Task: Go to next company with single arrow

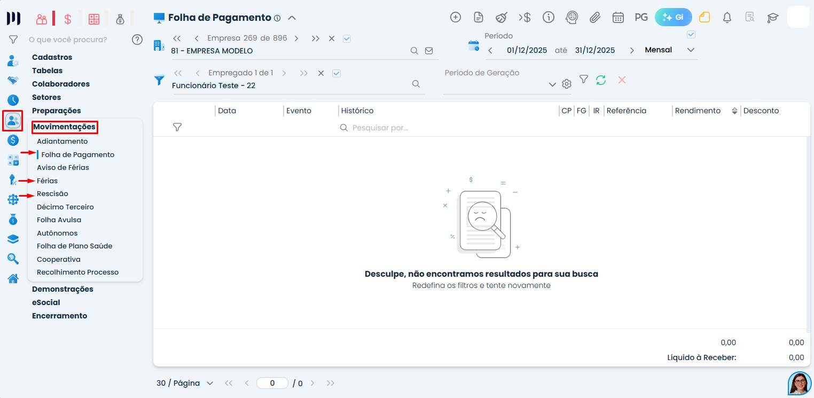Action: pyautogui.click(x=296, y=38)
